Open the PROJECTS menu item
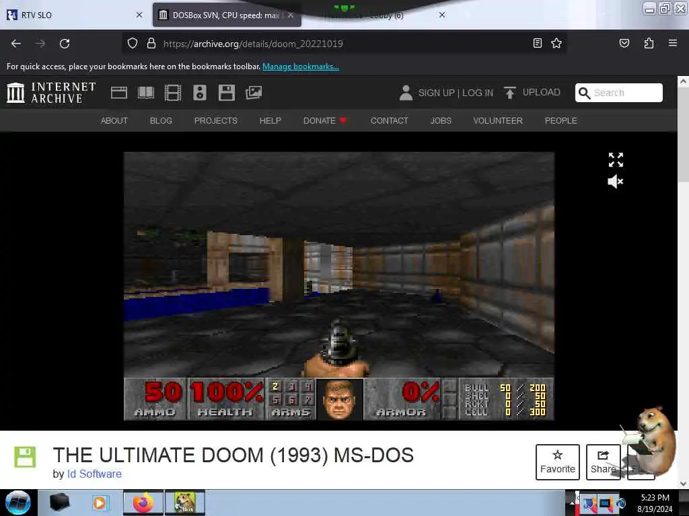689x516 pixels. point(215,121)
